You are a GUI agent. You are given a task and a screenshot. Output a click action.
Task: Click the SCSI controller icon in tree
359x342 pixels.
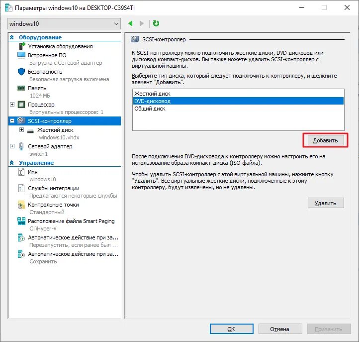tap(21, 120)
